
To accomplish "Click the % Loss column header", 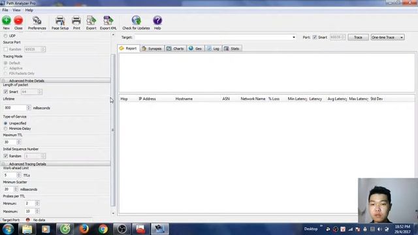I will (274, 99).
